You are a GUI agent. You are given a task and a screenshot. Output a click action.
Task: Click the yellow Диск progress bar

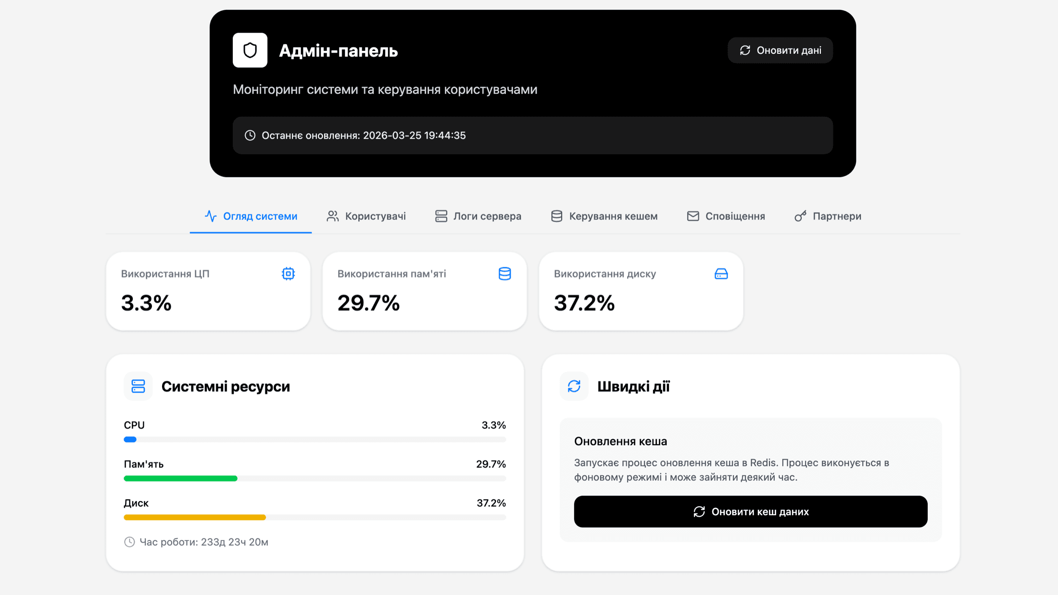194,517
